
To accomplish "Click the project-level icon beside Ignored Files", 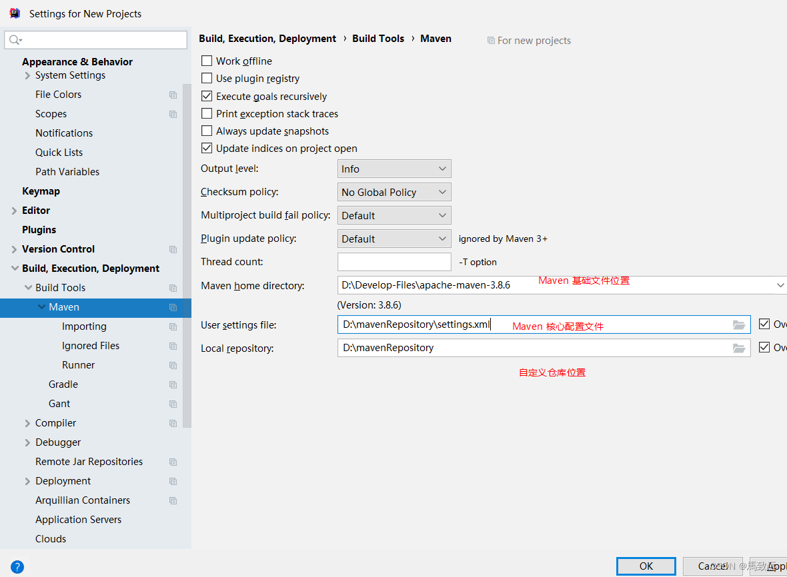I will pos(173,346).
